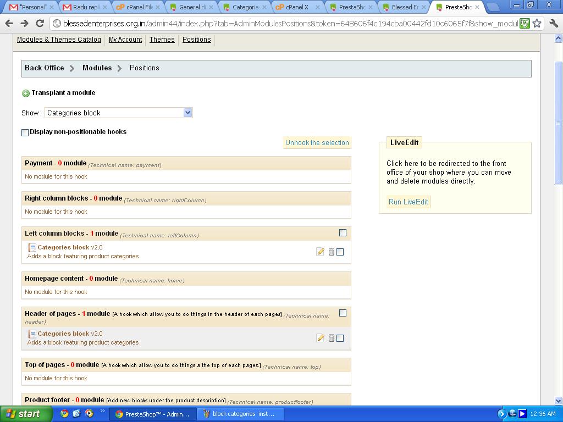Edit Categories block in Header of pages hook

tap(321, 338)
